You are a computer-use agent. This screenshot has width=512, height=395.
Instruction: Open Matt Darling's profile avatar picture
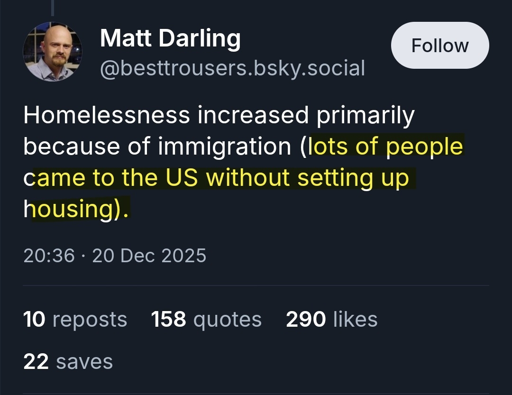pyautogui.click(x=52, y=52)
